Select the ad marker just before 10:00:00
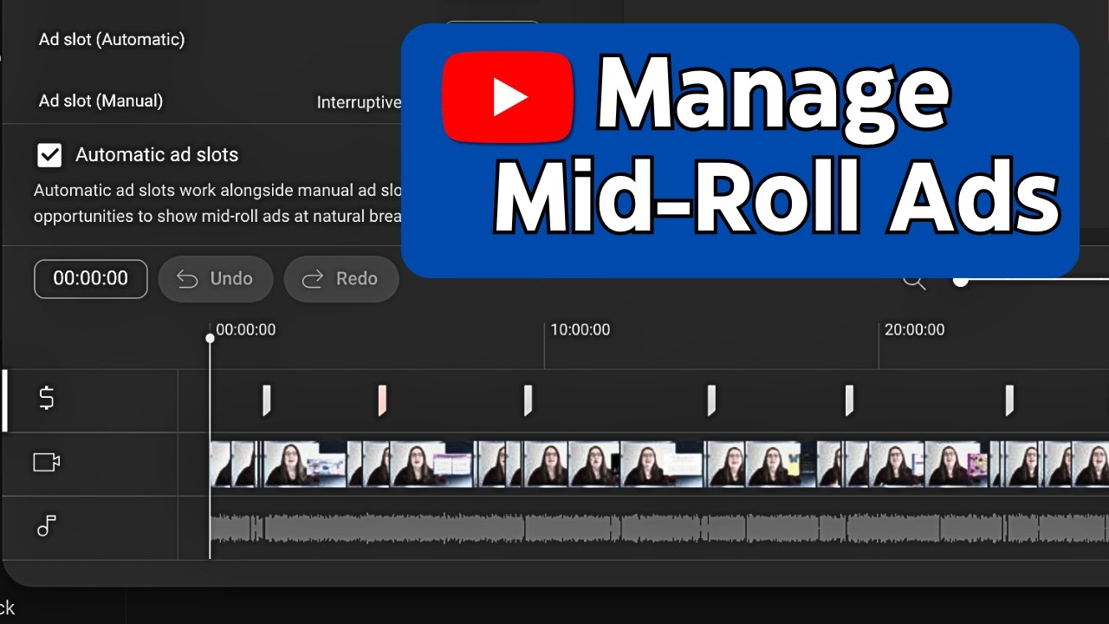This screenshot has width=1109, height=624. tap(528, 400)
